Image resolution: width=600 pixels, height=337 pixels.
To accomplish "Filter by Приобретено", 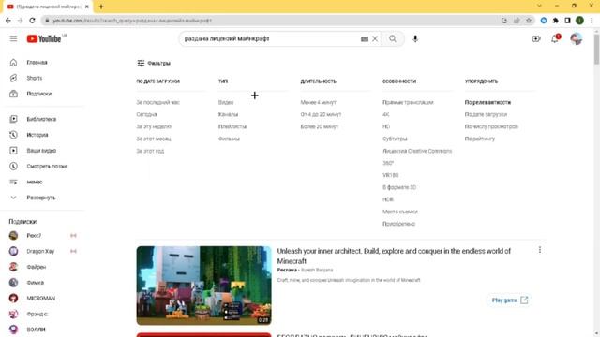I will pos(398,224).
